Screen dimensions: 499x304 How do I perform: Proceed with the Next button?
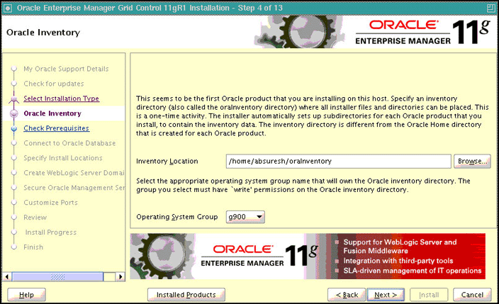[x=386, y=295]
